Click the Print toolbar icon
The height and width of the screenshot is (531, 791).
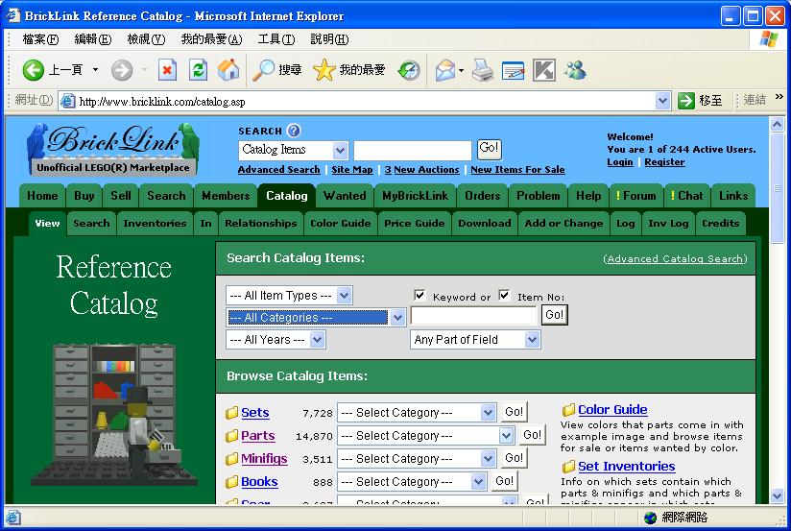482,70
